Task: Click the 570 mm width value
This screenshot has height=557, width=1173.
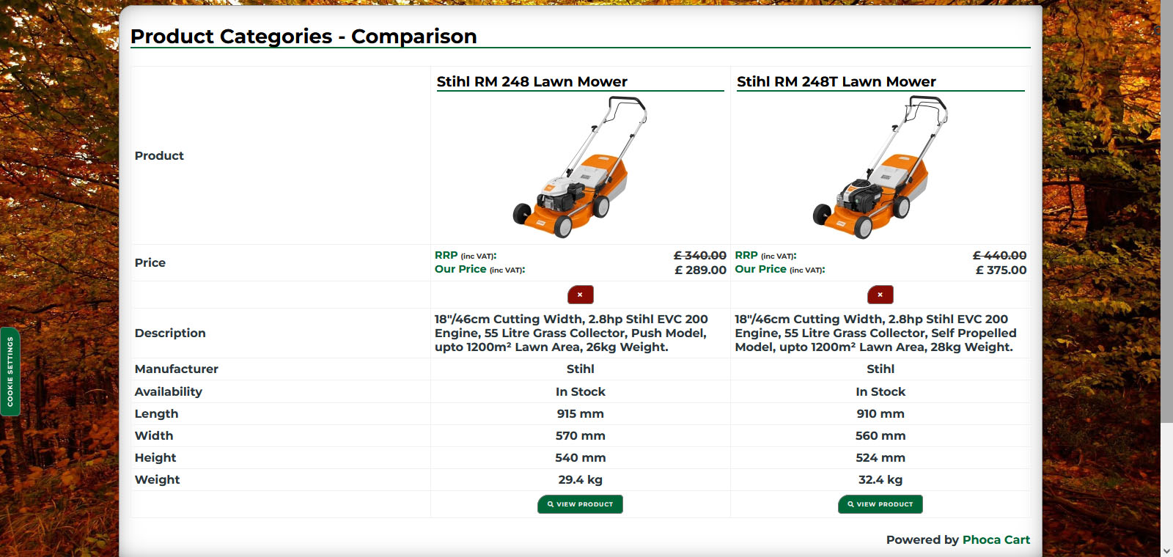Action: (x=580, y=436)
